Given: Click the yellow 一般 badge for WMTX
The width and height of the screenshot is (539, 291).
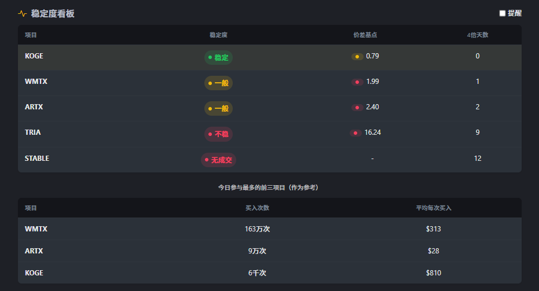Looking at the screenshot, I should (x=218, y=83).
